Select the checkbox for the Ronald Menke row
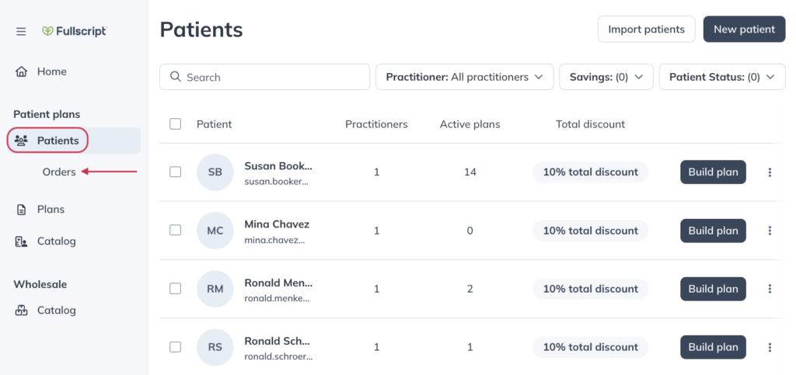 click(175, 288)
